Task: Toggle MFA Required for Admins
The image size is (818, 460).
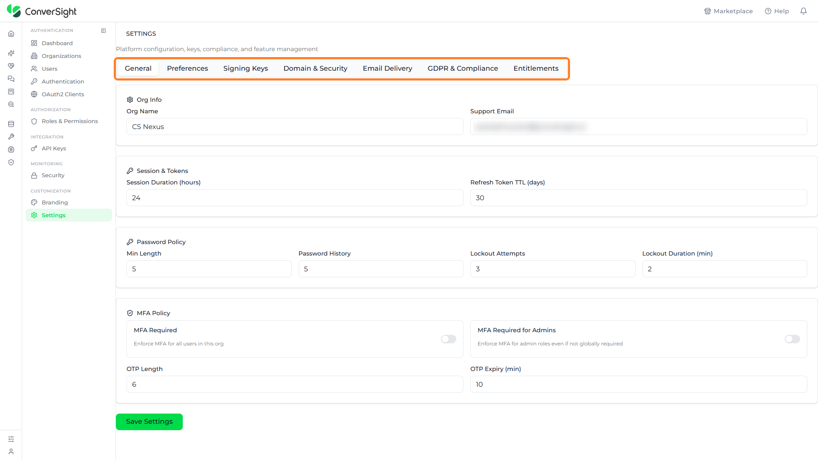Action: tap(792, 339)
